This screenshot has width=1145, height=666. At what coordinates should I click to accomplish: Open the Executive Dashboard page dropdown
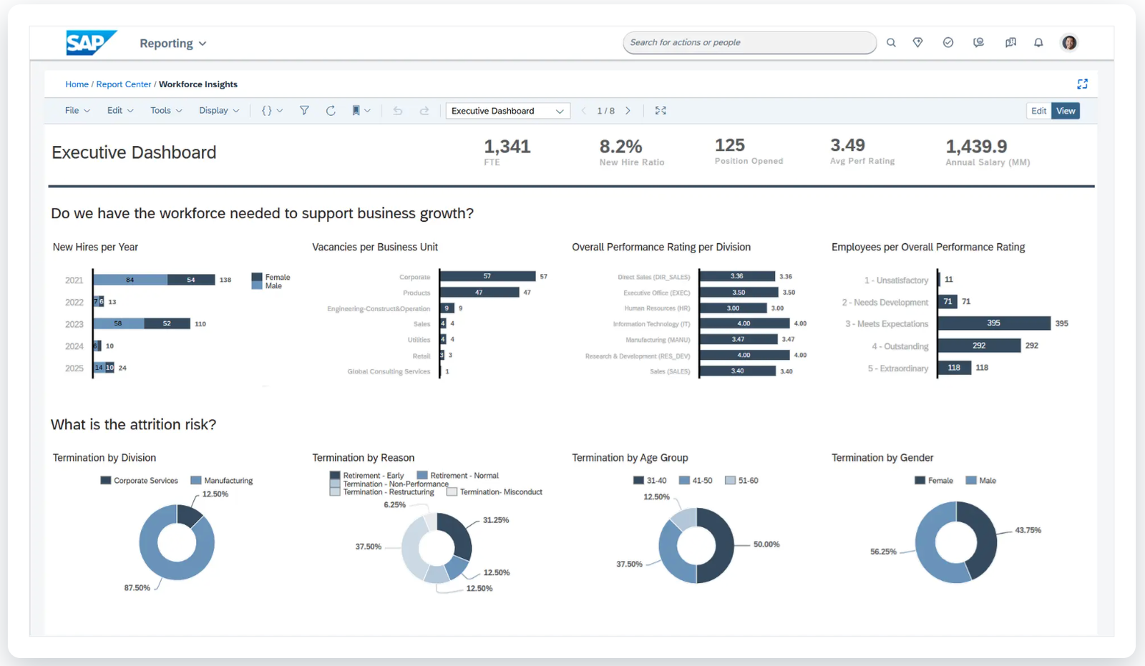point(507,111)
